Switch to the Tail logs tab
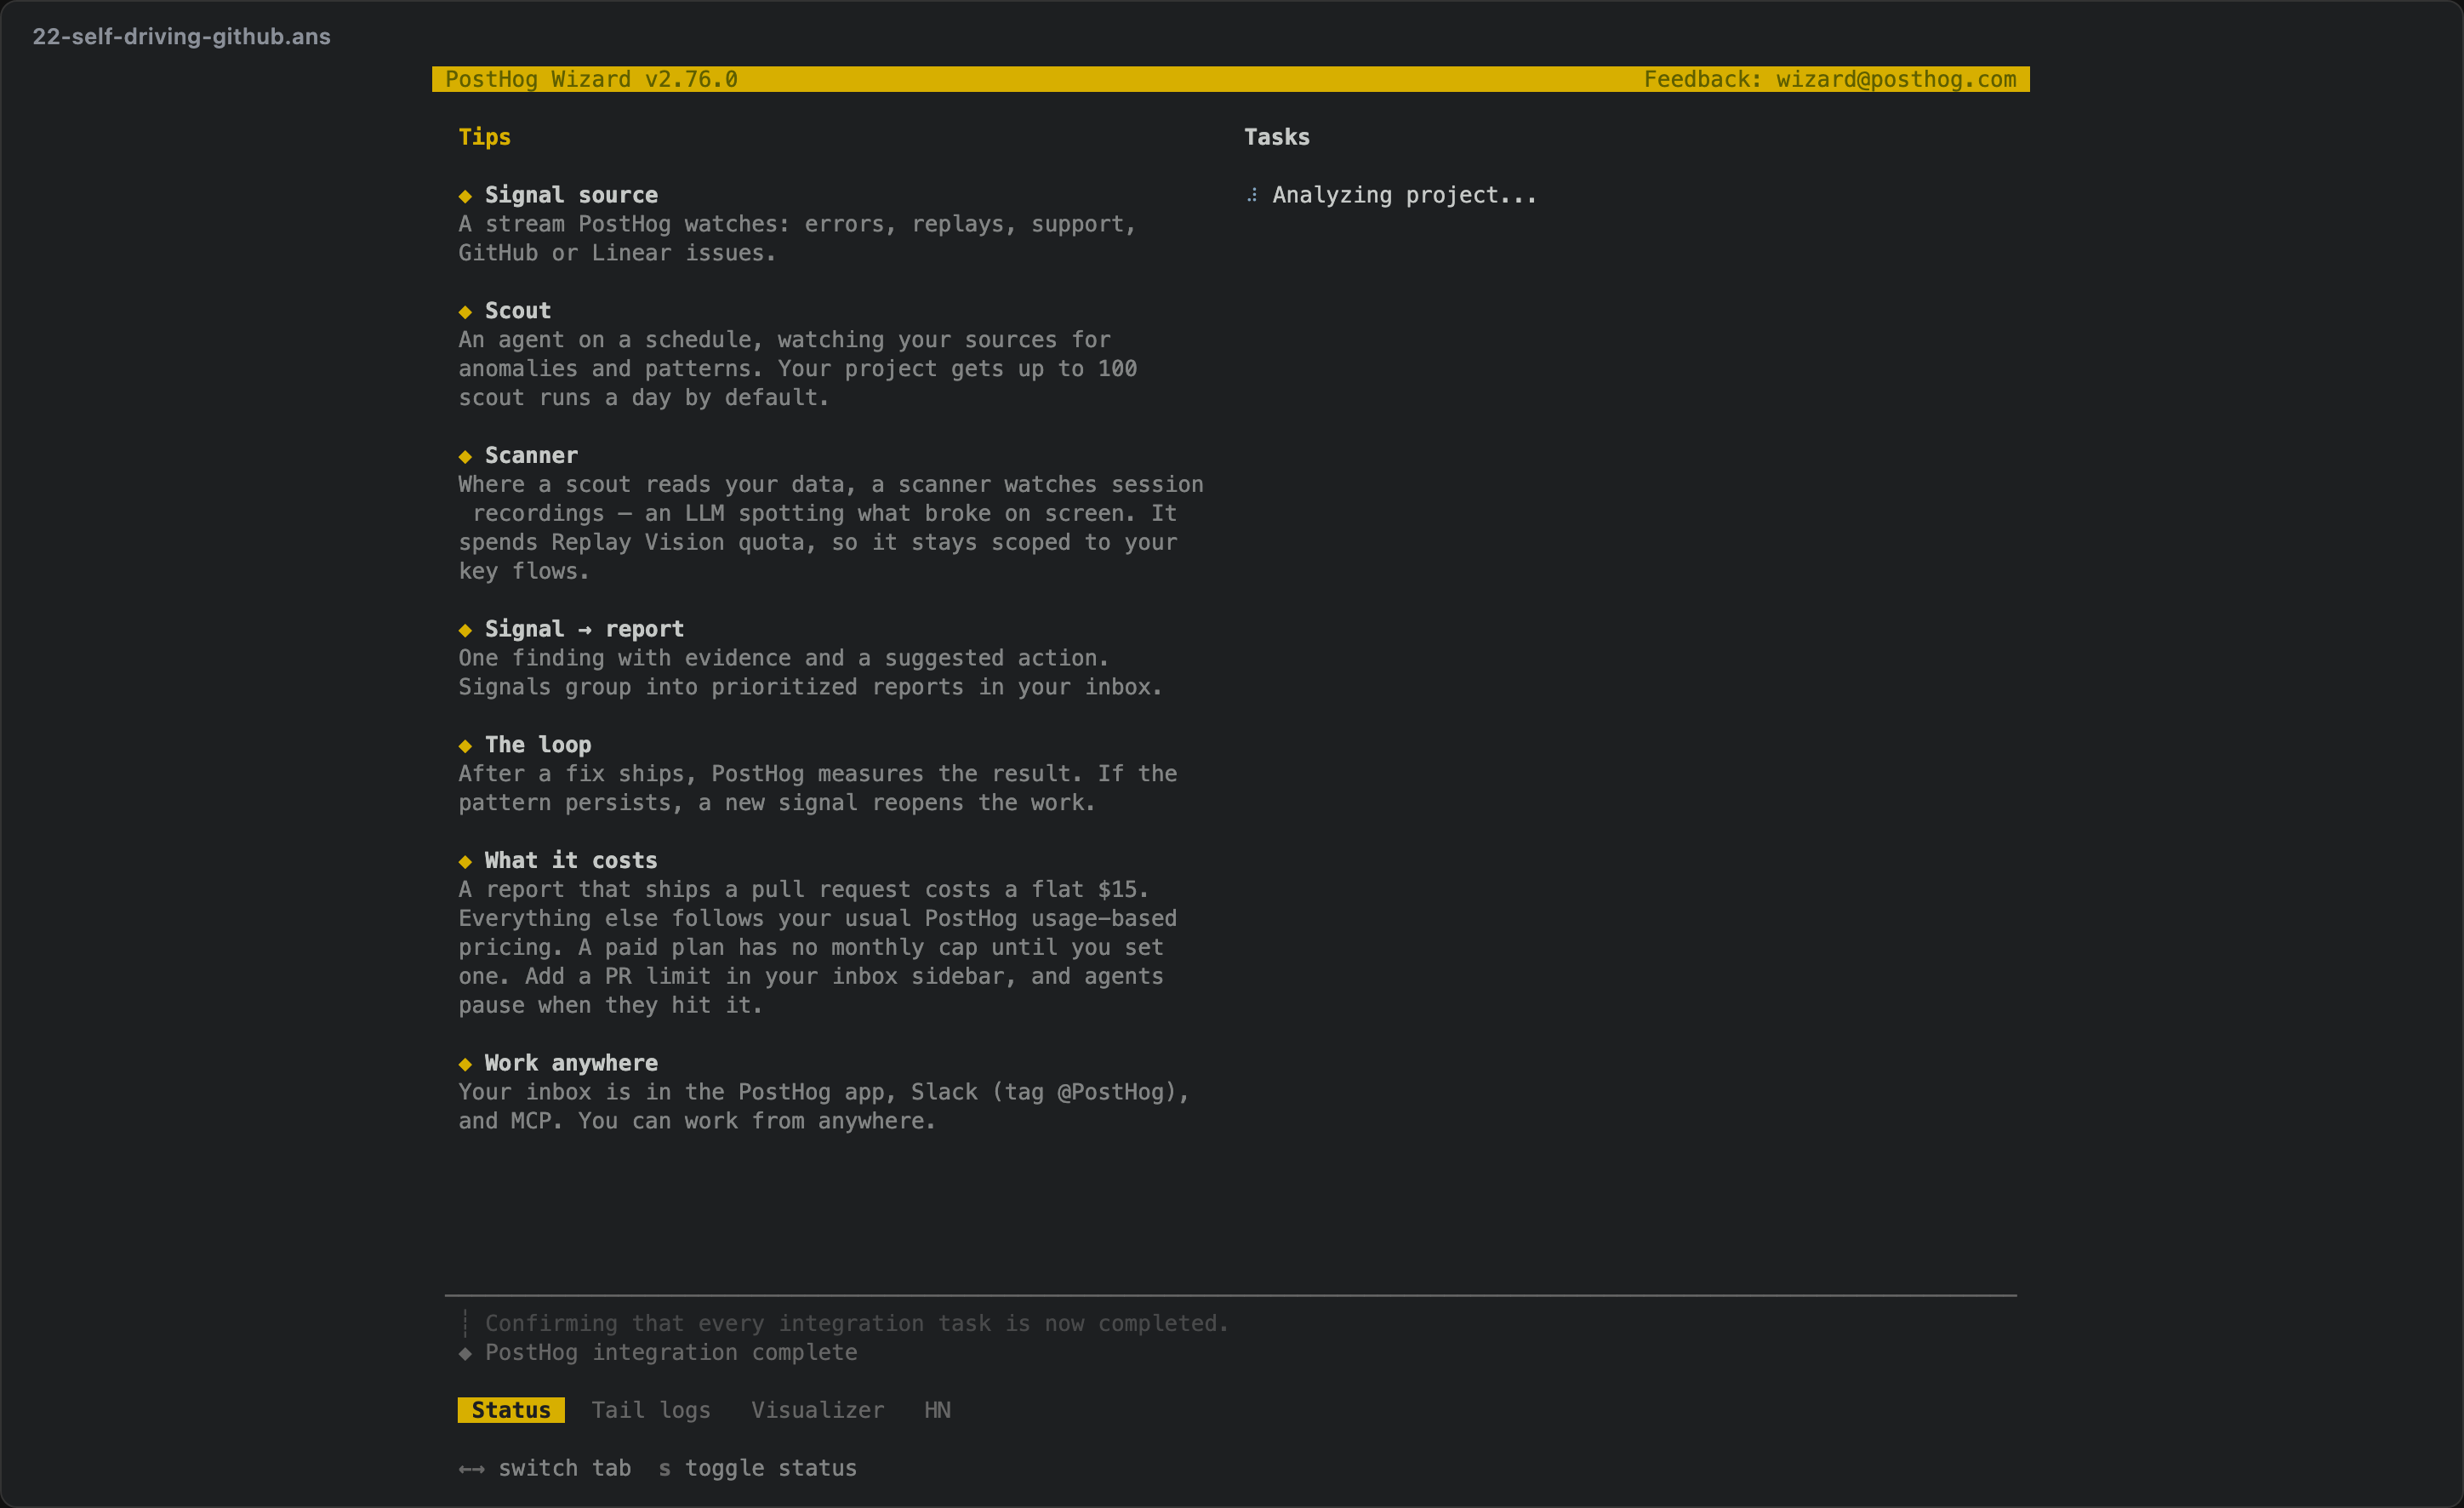The height and width of the screenshot is (1508, 2464). 651,1410
